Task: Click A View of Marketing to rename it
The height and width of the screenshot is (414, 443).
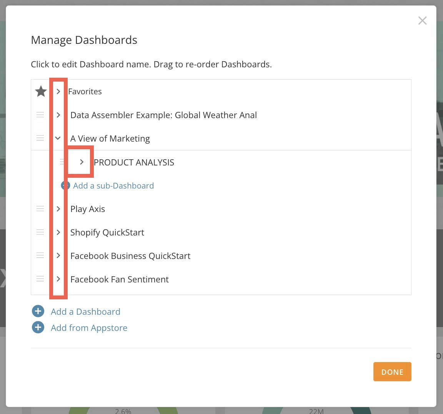Action: coord(110,139)
